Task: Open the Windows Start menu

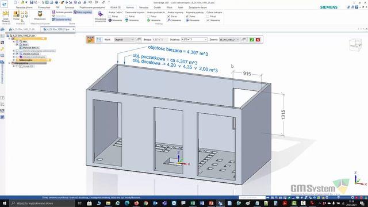Action: [4, 203]
